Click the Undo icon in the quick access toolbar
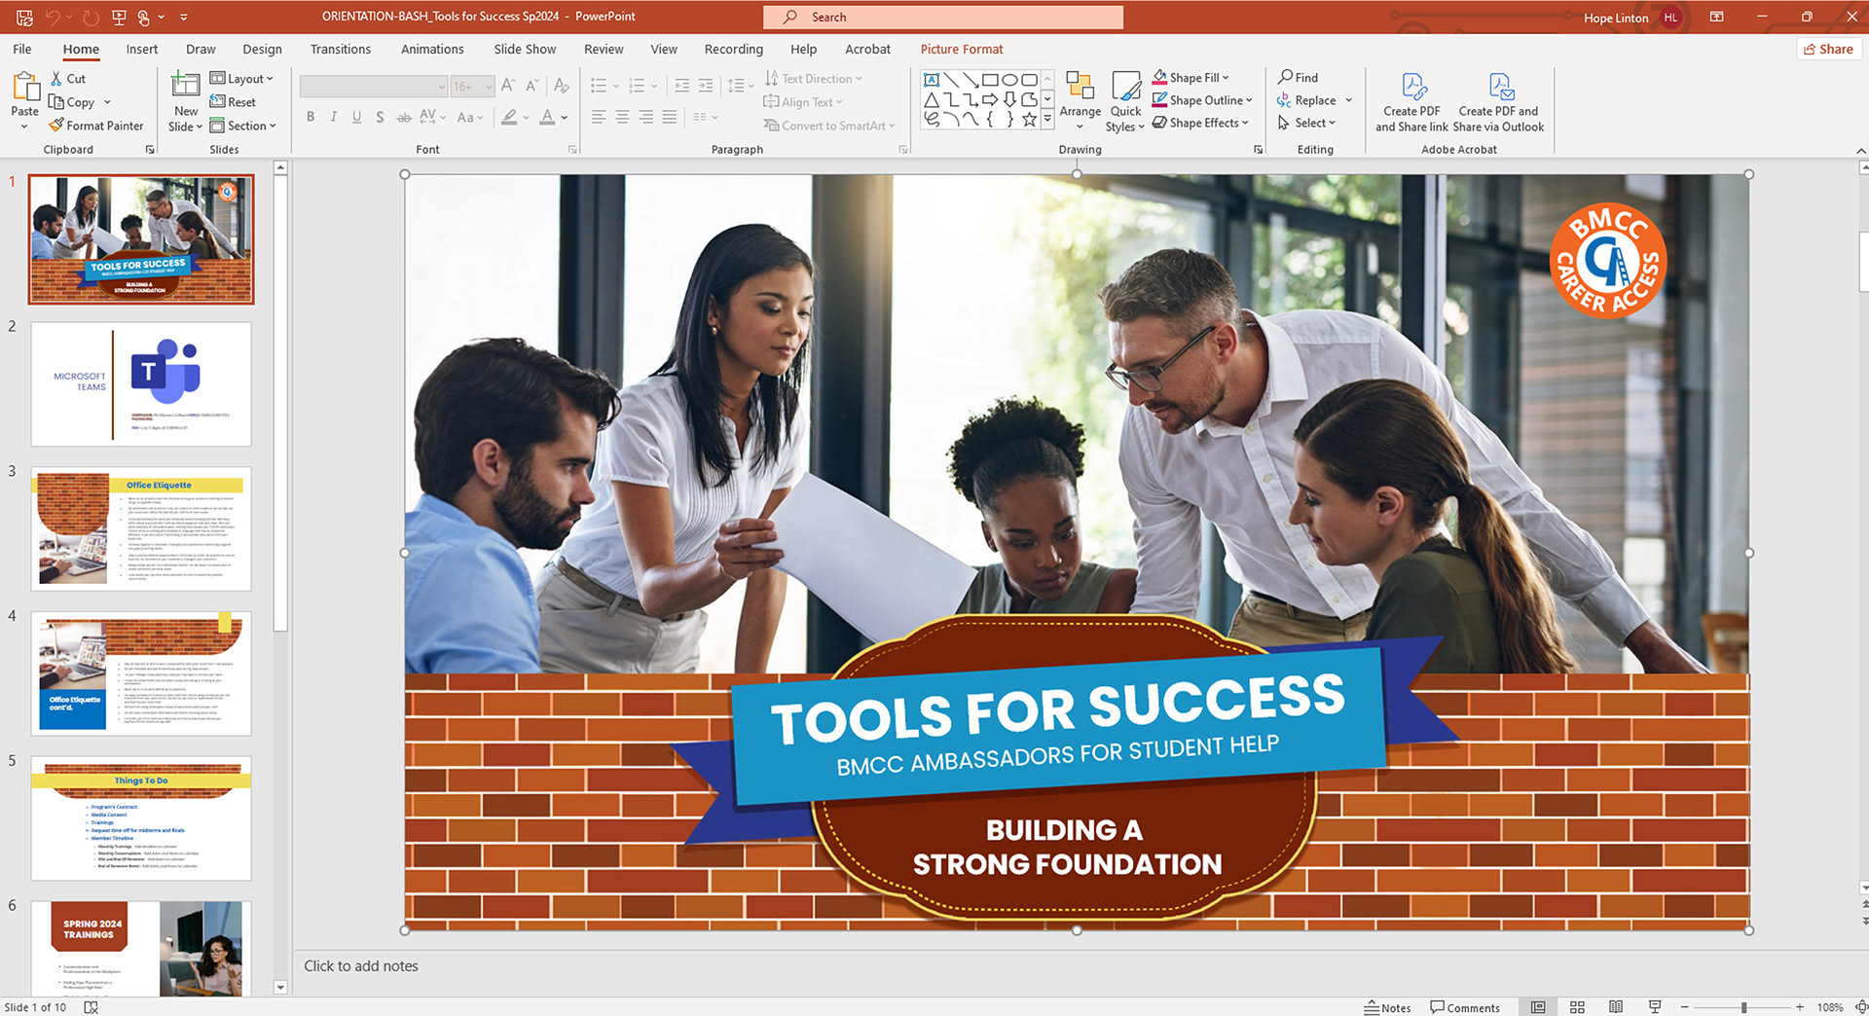The width and height of the screenshot is (1869, 1016). [x=54, y=18]
